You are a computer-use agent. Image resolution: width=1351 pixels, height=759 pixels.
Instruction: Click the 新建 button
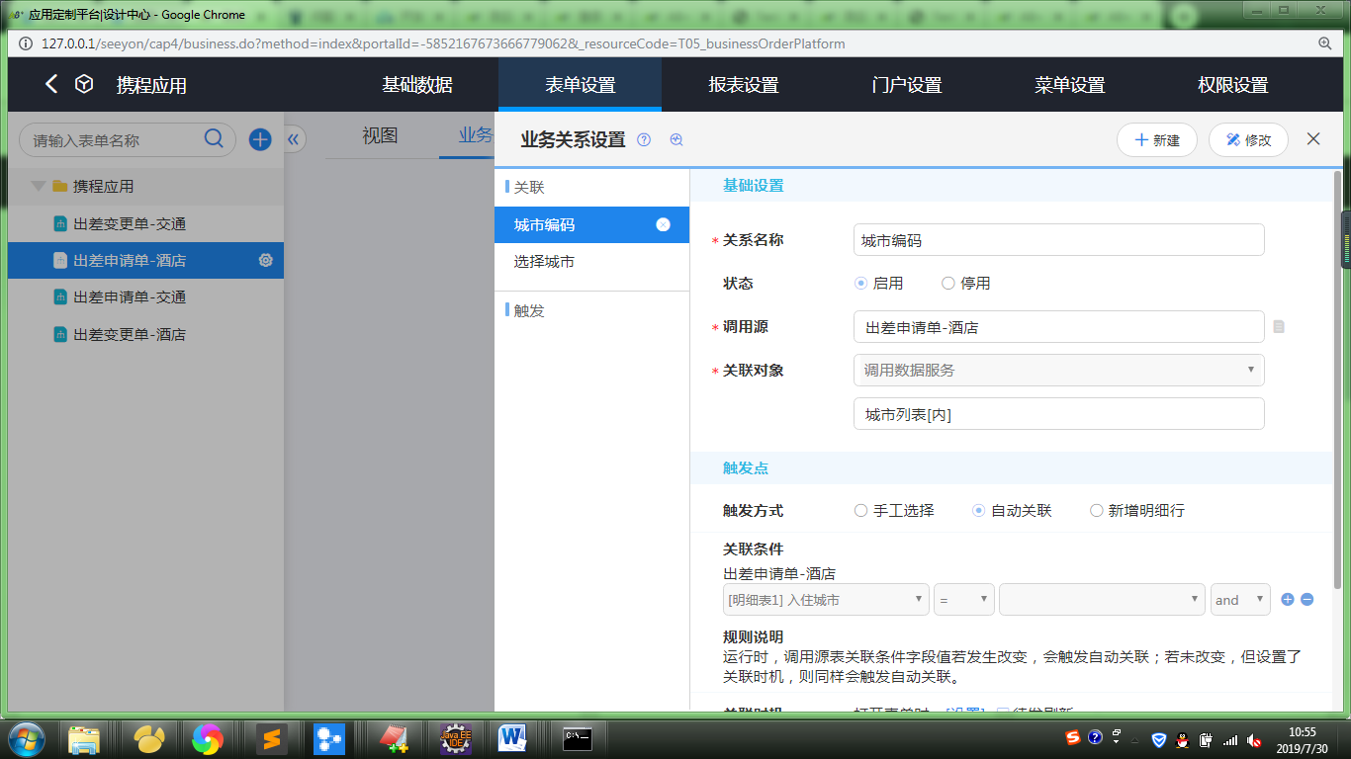pyautogui.click(x=1156, y=140)
